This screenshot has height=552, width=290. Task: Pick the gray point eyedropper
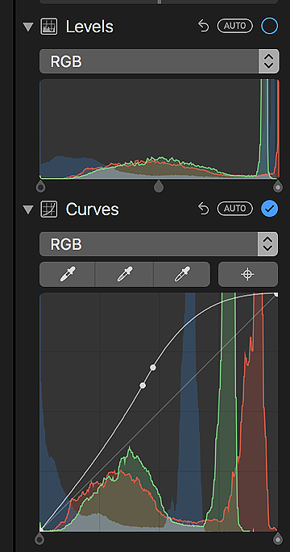tap(124, 274)
